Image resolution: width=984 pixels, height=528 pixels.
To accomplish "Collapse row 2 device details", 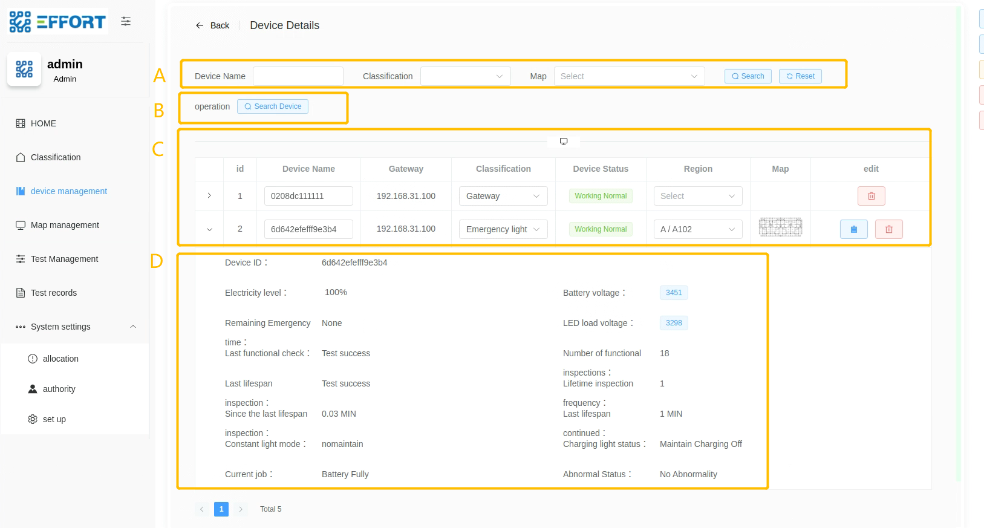I will (209, 229).
